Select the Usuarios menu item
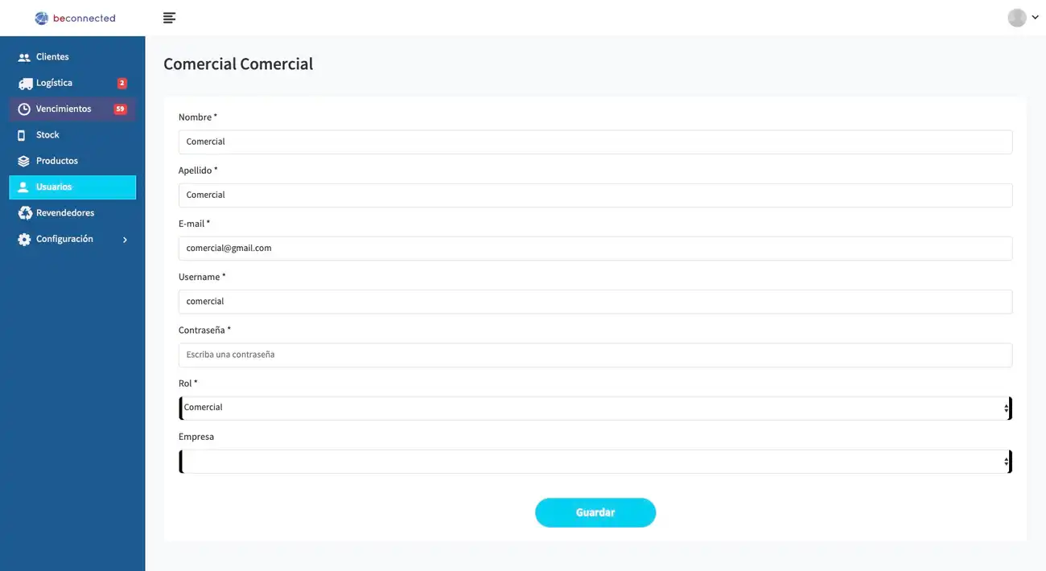The width and height of the screenshot is (1046, 571). coord(72,187)
